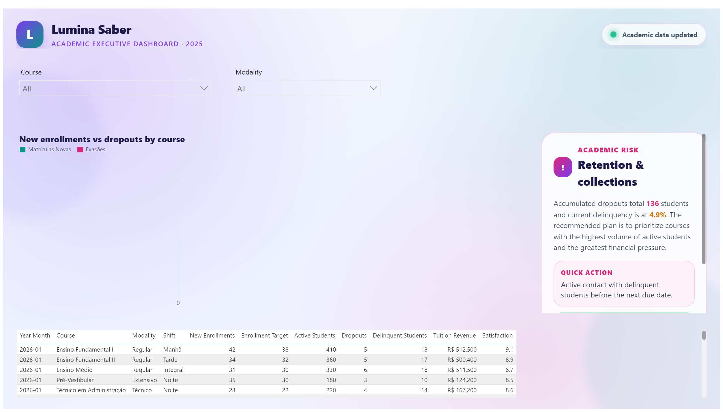Sort table by Year Month column header

pos(35,335)
